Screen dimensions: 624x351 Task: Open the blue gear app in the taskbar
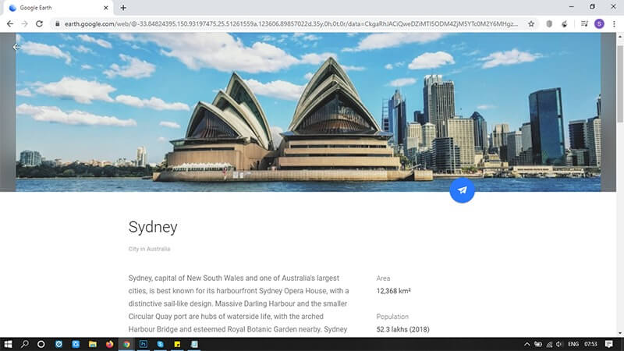pyautogui.click(x=58, y=344)
